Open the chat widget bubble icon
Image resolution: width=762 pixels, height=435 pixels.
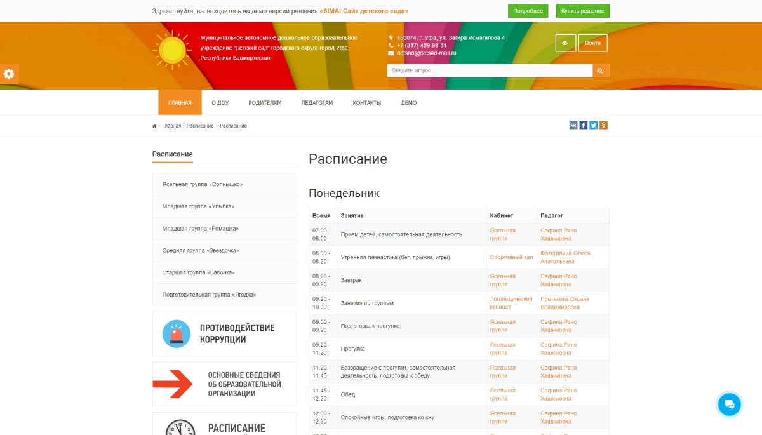click(x=729, y=404)
